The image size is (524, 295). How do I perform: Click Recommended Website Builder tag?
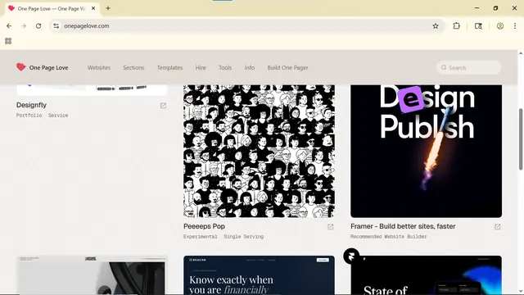click(389, 237)
